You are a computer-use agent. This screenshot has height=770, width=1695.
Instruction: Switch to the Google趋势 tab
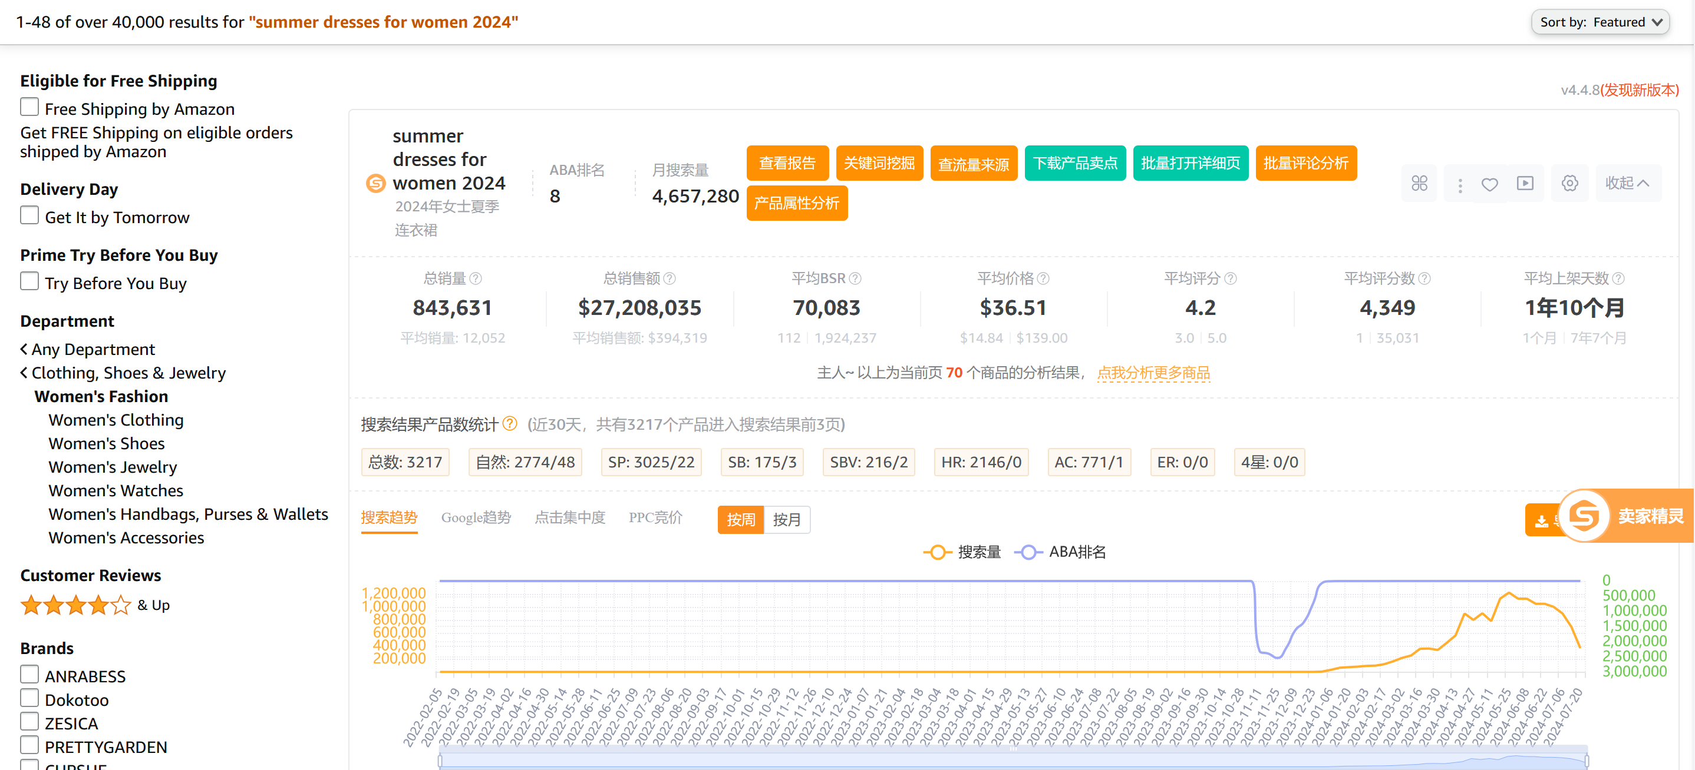476,517
